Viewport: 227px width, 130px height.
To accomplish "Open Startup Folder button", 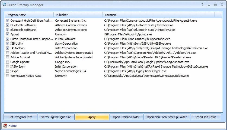I will tap(126, 117).
